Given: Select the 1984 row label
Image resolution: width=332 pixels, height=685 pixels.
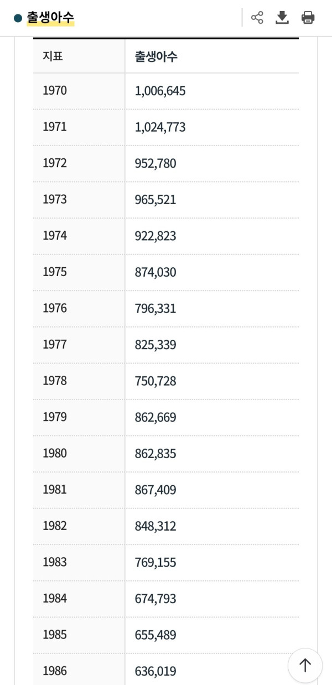Looking at the screenshot, I should point(54,598).
